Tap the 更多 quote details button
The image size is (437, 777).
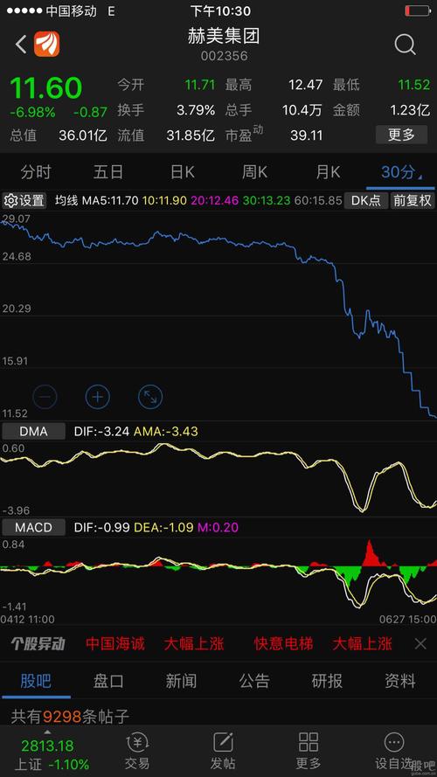click(401, 135)
